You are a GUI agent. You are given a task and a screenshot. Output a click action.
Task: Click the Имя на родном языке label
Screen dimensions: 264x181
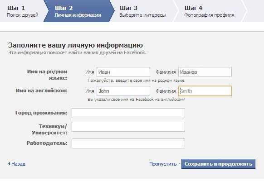47,75
